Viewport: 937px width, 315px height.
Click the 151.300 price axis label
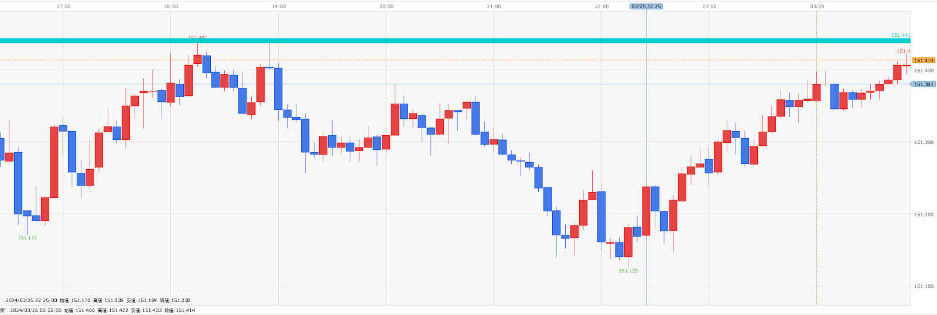[x=924, y=142]
